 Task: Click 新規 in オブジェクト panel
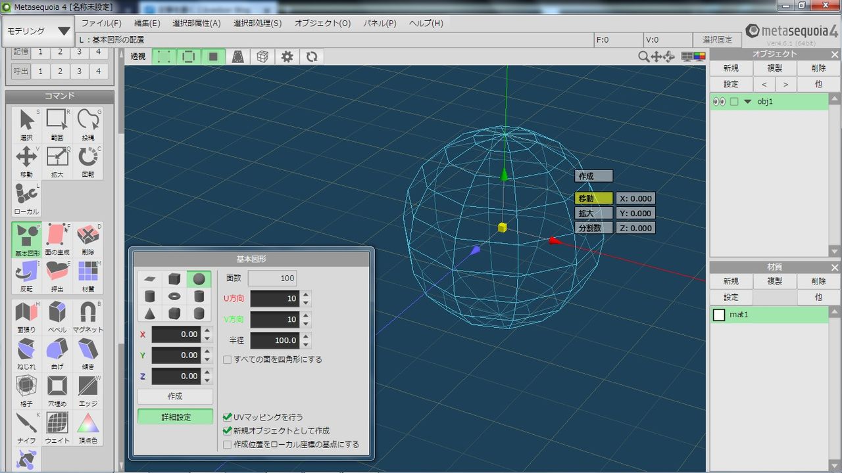731,68
